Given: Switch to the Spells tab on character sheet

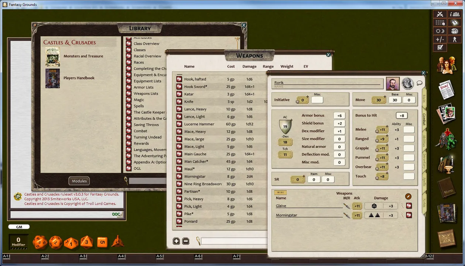Looking at the screenshot, I should click(x=424, y=182).
